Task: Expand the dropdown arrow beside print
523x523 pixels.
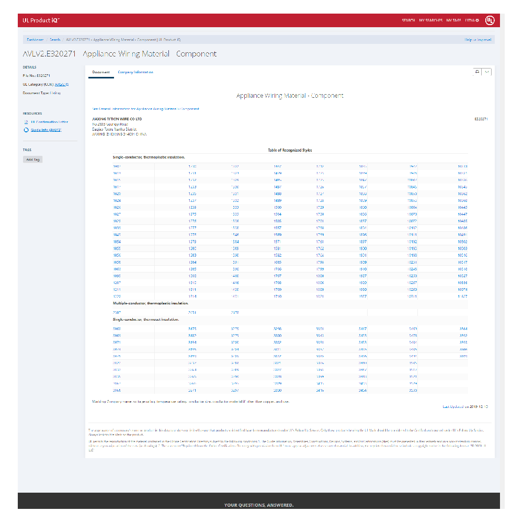Action: [487, 72]
